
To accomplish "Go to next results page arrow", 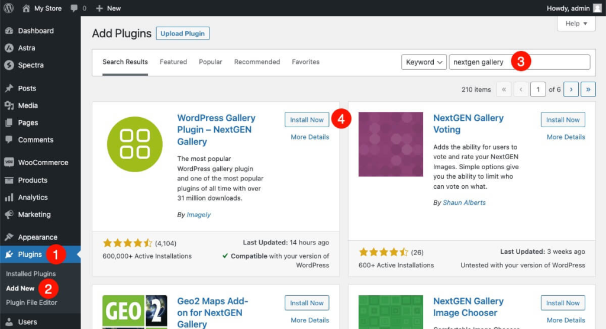I will [571, 89].
